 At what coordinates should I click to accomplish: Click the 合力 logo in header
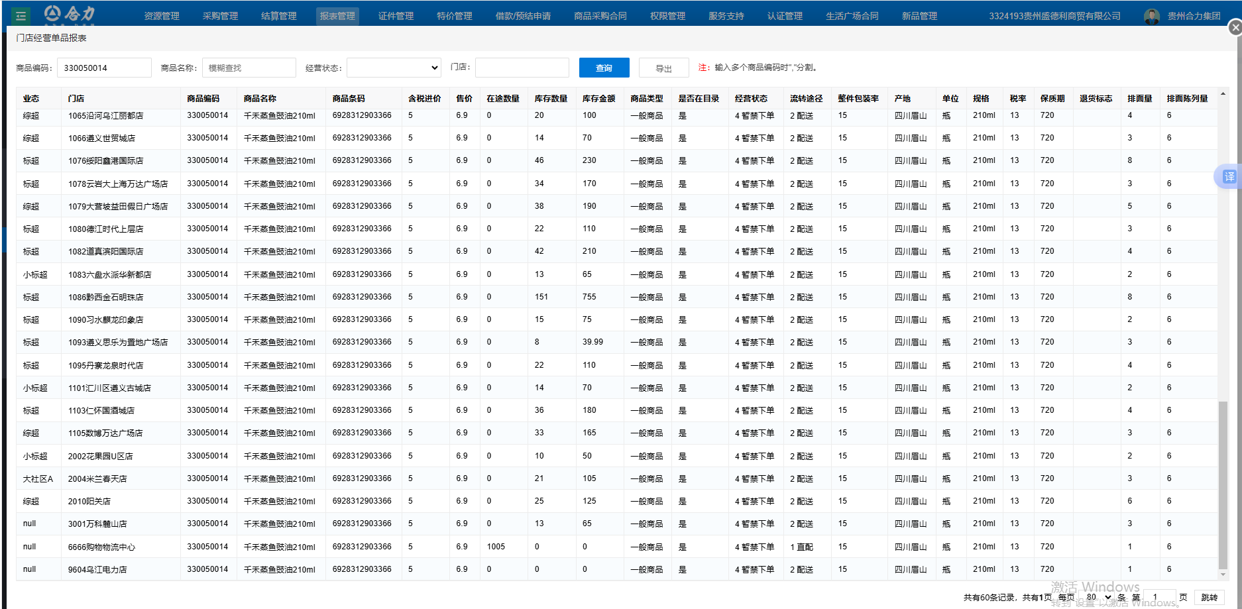70,14
